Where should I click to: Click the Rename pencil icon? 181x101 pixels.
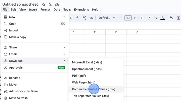6,78
